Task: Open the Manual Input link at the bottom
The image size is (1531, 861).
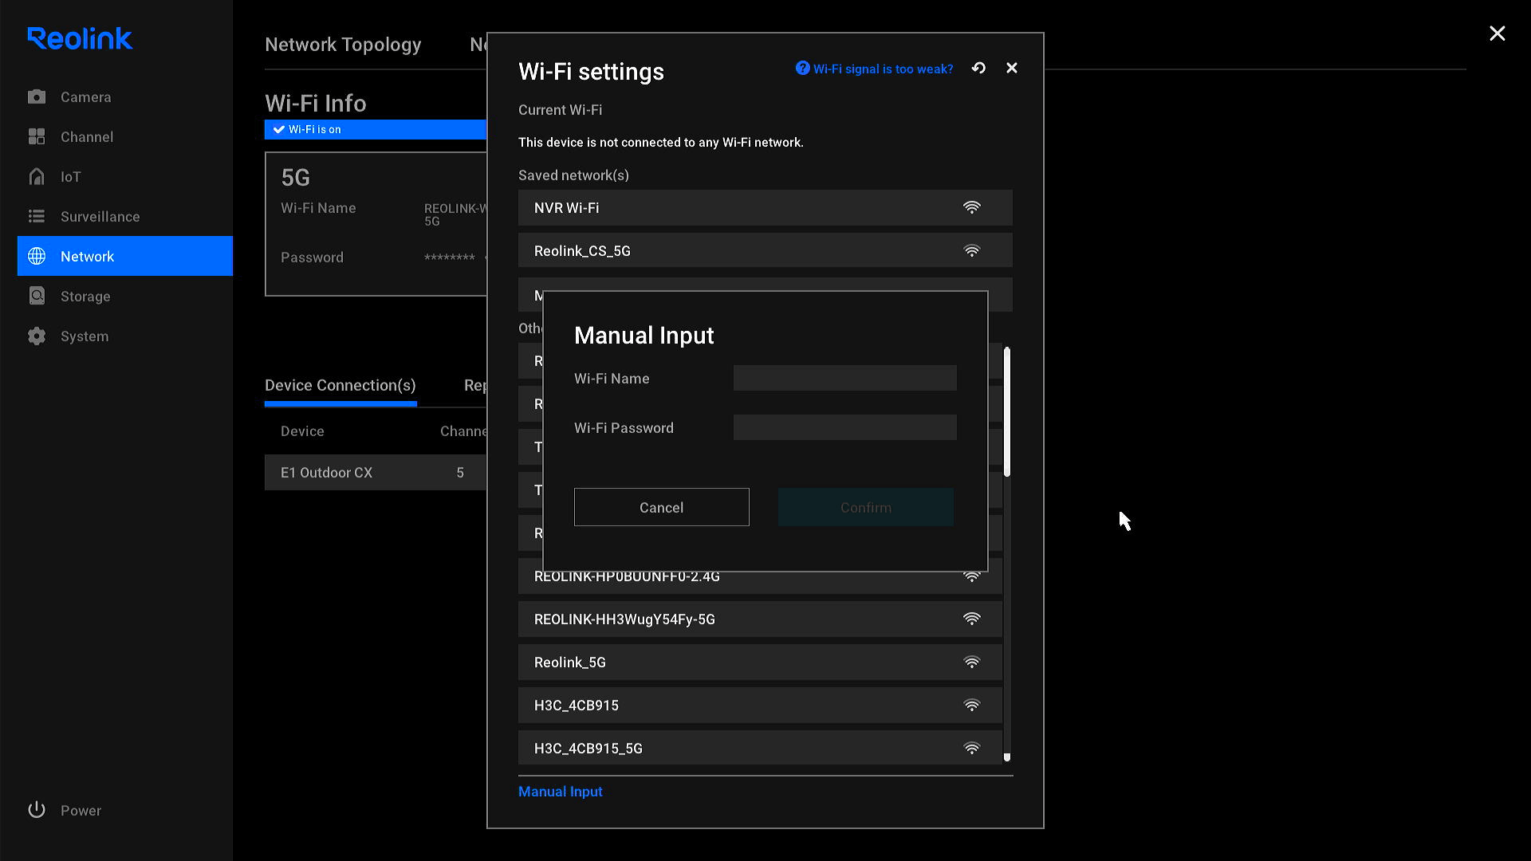Action: (x=560, y=792)
